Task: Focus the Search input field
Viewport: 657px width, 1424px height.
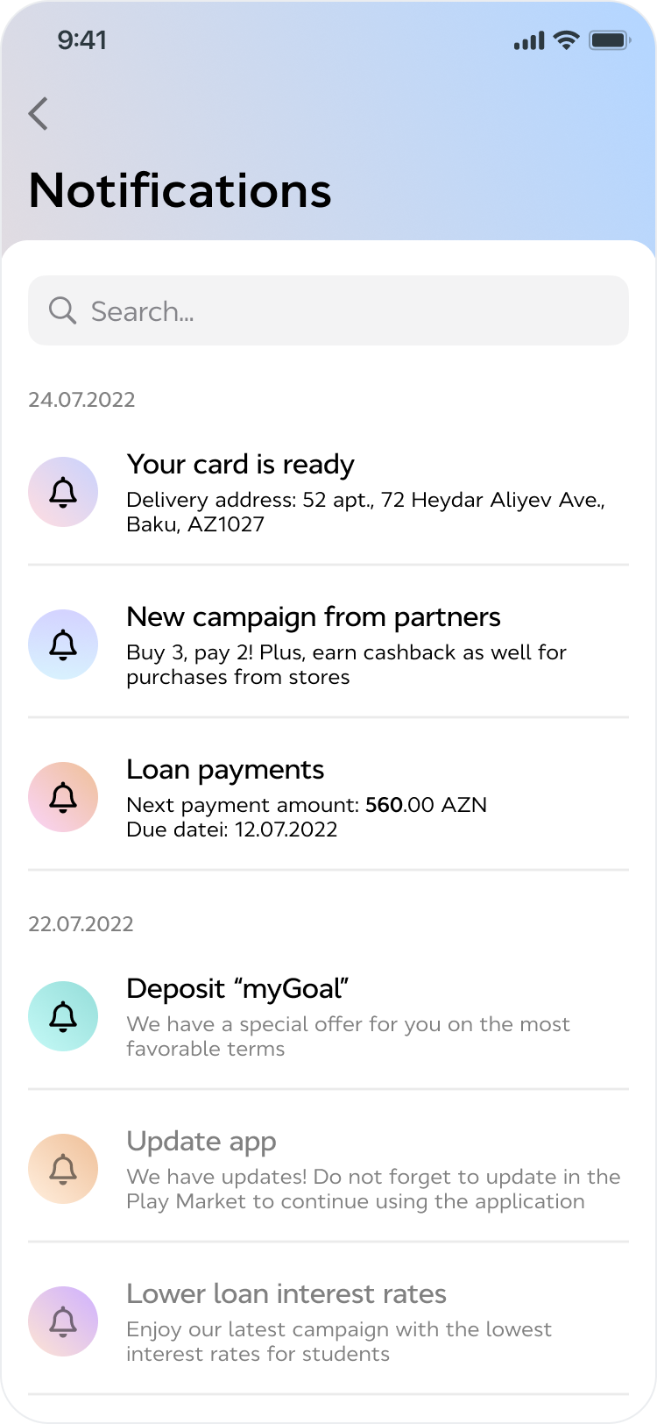Action: (350, 310)
